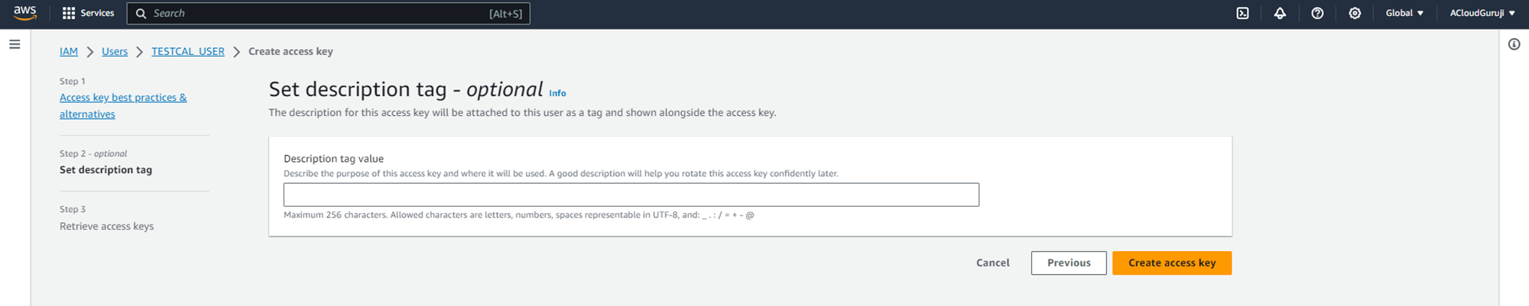The height and width of the screenshot is (306, 1529).
Task: Open the notifications bell
Action: point(1280,13)
